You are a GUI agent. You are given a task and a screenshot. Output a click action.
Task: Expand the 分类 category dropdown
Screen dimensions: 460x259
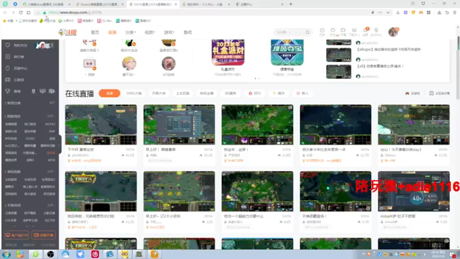131,32
